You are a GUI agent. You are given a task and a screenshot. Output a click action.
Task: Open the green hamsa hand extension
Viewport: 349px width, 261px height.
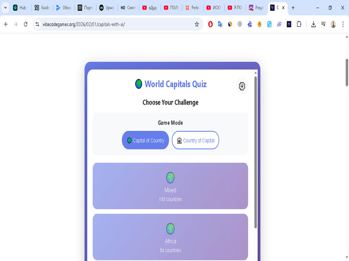click(260, 24)
